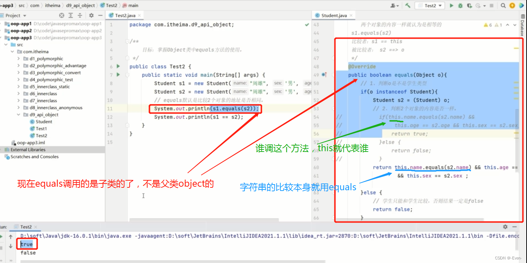
Task: Collapse the d9_api_object package
Action: click(x=18, y=115)
